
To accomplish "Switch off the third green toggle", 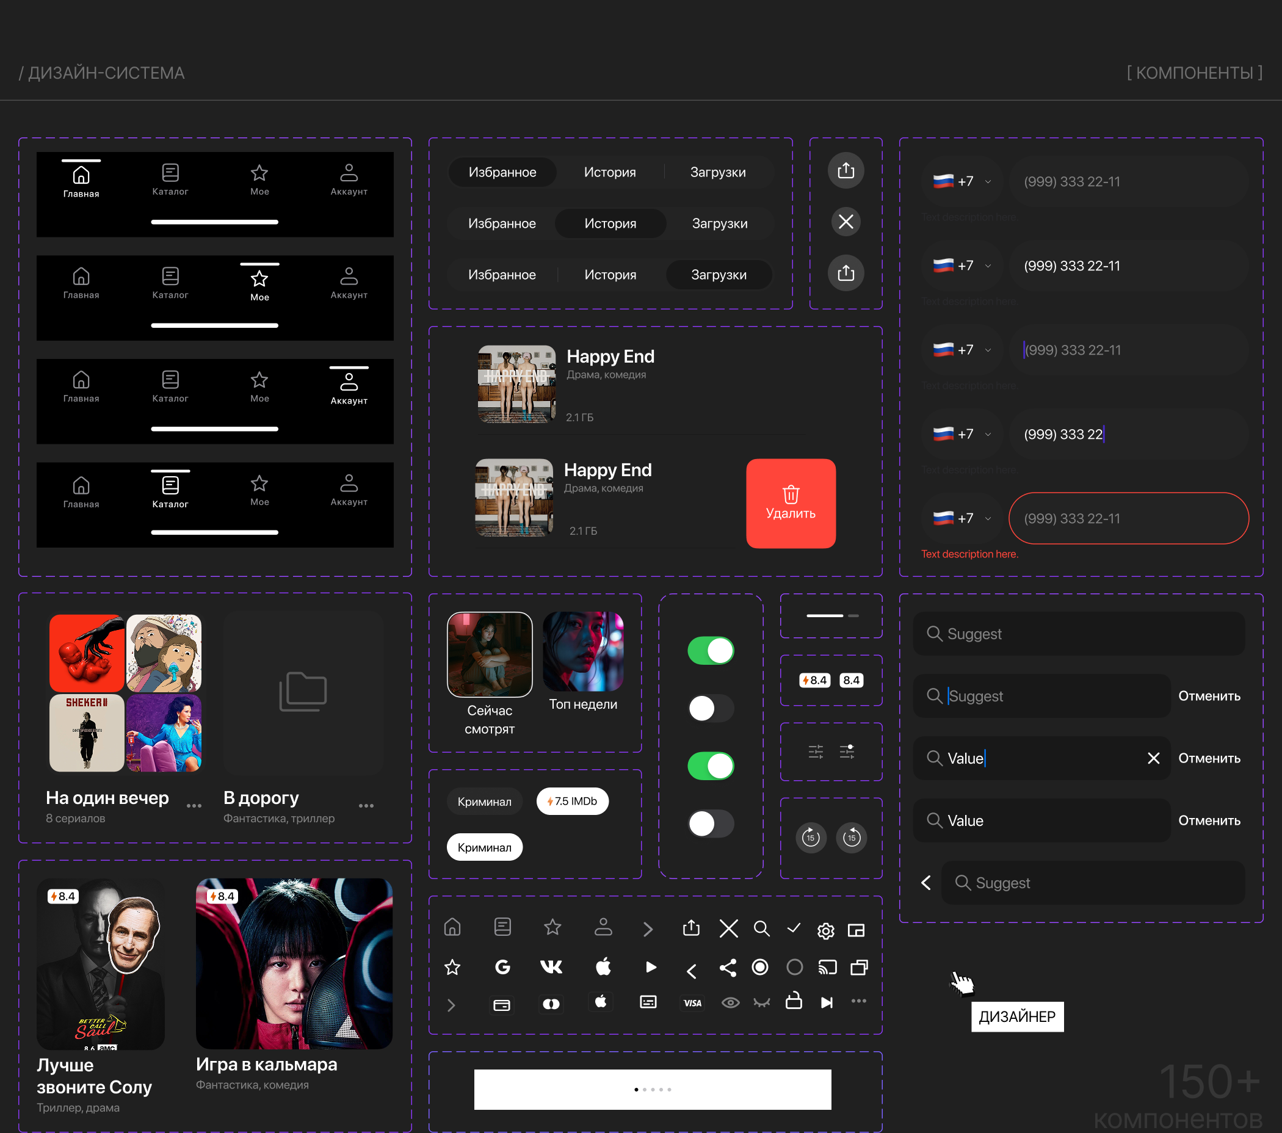I will pyautogui.click(x=710, y=766).
